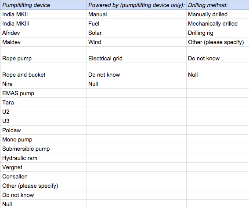Click the 'Rope and bucket' cell
249x208 pixels.
43,71
